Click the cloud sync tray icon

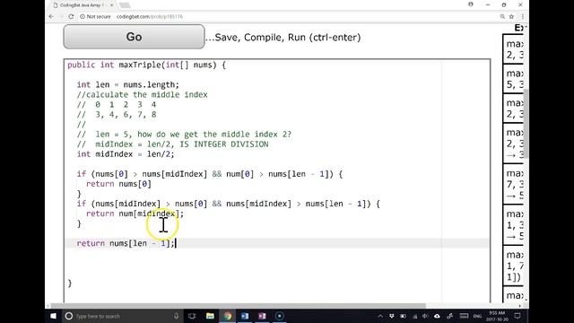437,316
